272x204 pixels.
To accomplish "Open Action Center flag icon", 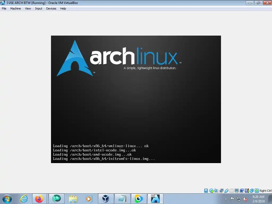I will tap(232, 199).
